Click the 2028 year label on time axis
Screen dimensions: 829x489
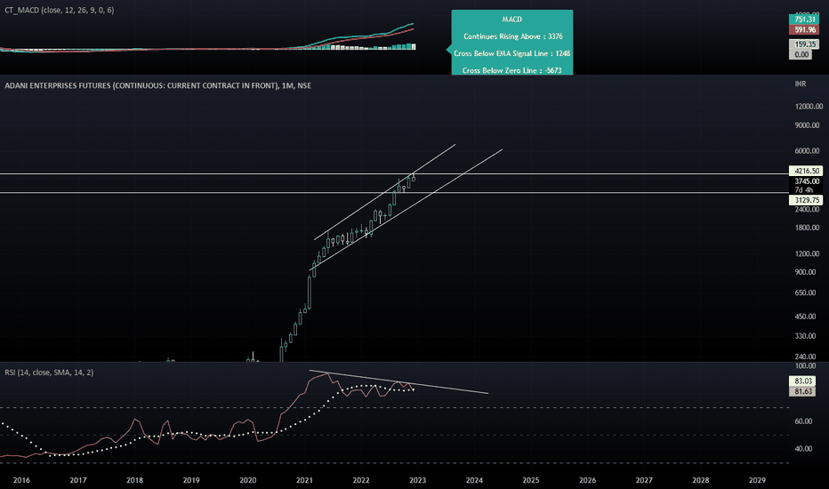[701, 480]
